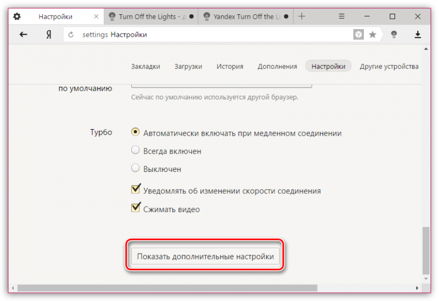Open Yandex home via the Я icon

[49, 35]
